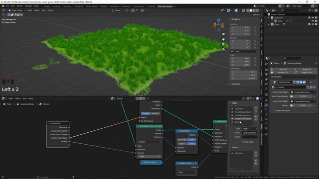Toggle Plane visibility eye in outliner
319x179 pixels.
[x=313, y=21]
